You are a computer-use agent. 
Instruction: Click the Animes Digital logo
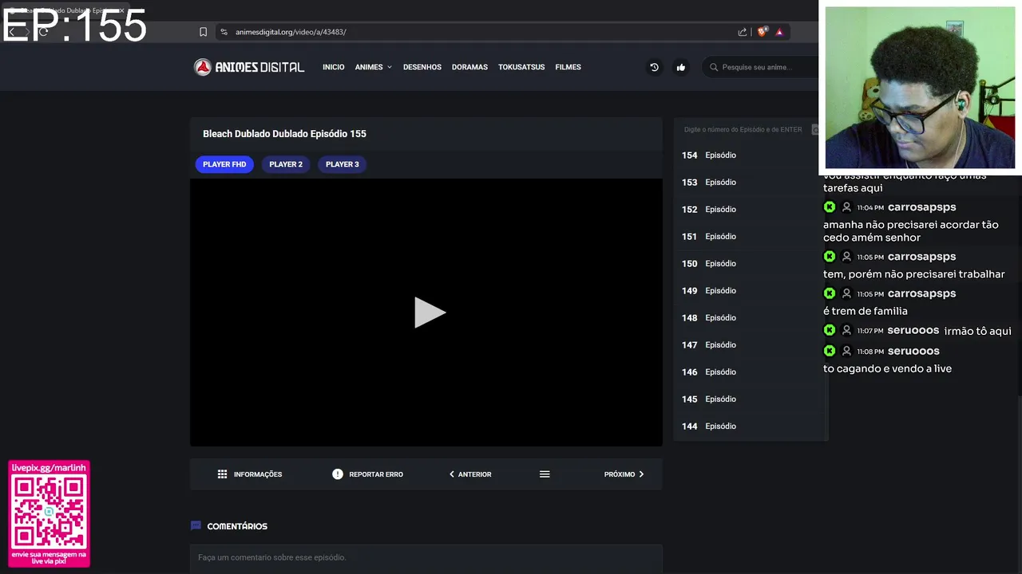click(249, 67)
